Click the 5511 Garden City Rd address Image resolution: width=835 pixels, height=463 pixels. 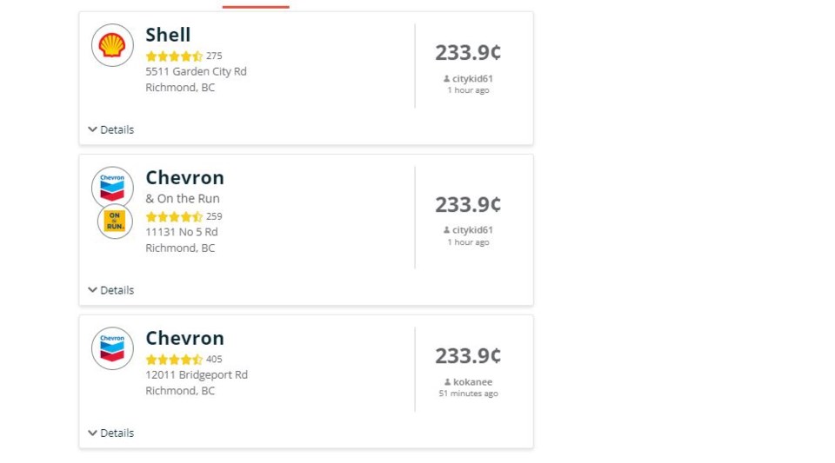[x=196, y=72]
